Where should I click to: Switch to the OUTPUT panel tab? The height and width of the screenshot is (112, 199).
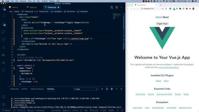tap(25, 89)
